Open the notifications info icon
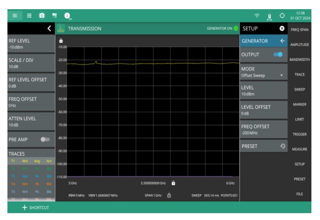This screenshot has width=320, height=220. coord(67,15)
